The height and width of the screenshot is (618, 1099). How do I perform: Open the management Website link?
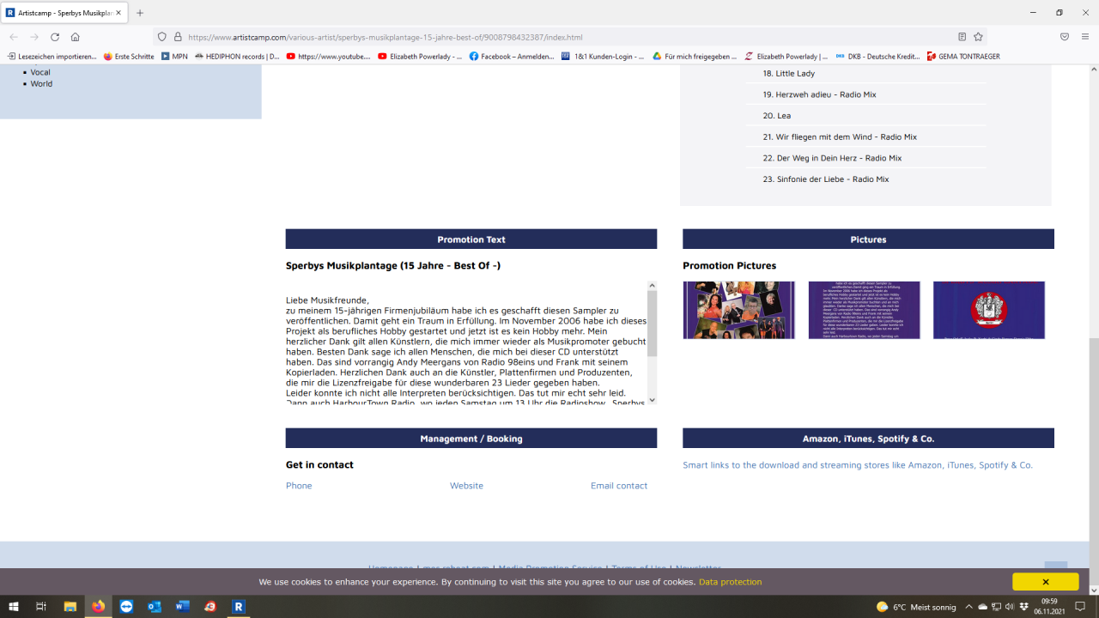pos(466,486)
